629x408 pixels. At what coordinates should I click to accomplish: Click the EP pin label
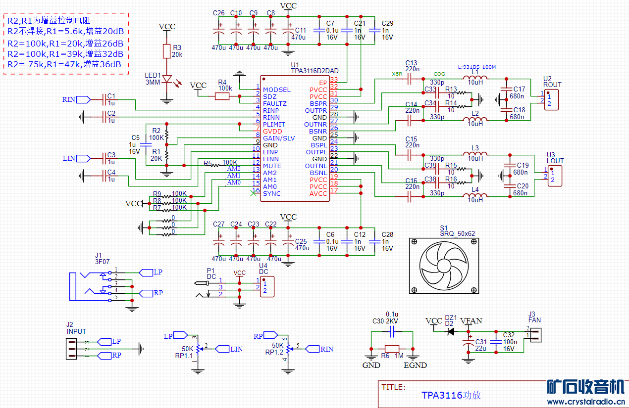(x=323, y=83)
